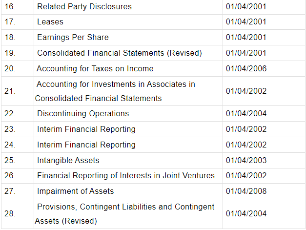306x230 pixels.
Task: Select "Consolidated Financial Statements (Revised)" text
Action: point(119,53)
